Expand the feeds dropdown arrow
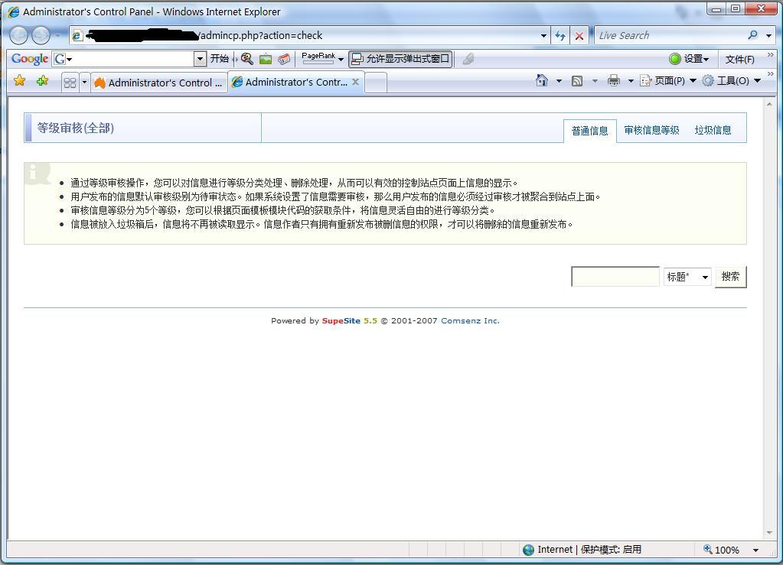783x565 pixels. tap(594, 81)
